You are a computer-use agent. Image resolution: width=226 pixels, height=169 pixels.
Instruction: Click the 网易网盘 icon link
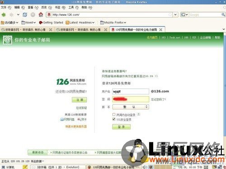[x=67, y=119]
